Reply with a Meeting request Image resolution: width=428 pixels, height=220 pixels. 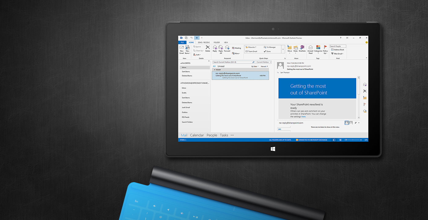[237, 48]
